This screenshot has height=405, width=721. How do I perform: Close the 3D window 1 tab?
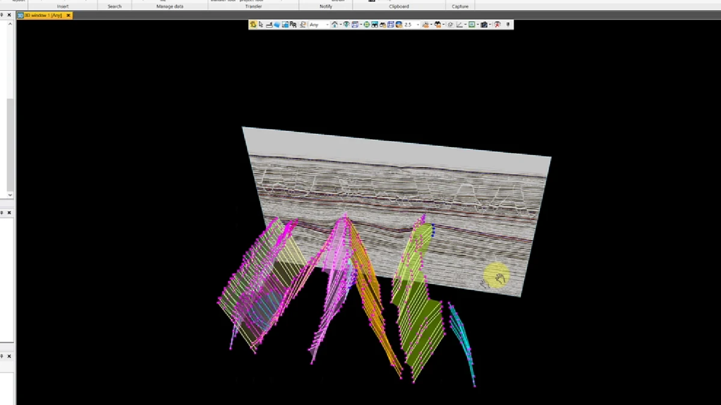68,15
